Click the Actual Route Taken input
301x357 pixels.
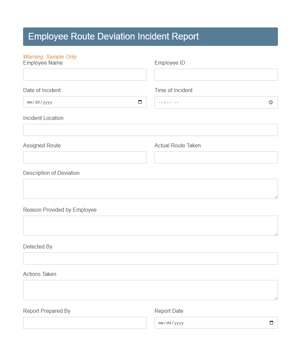(x=216, y=157)
